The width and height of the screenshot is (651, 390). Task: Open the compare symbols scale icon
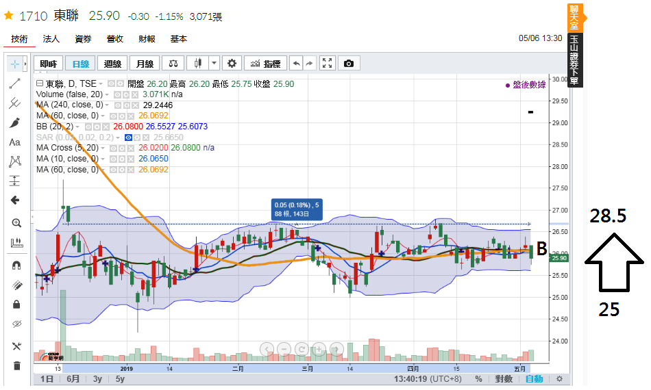pos(173,64)
